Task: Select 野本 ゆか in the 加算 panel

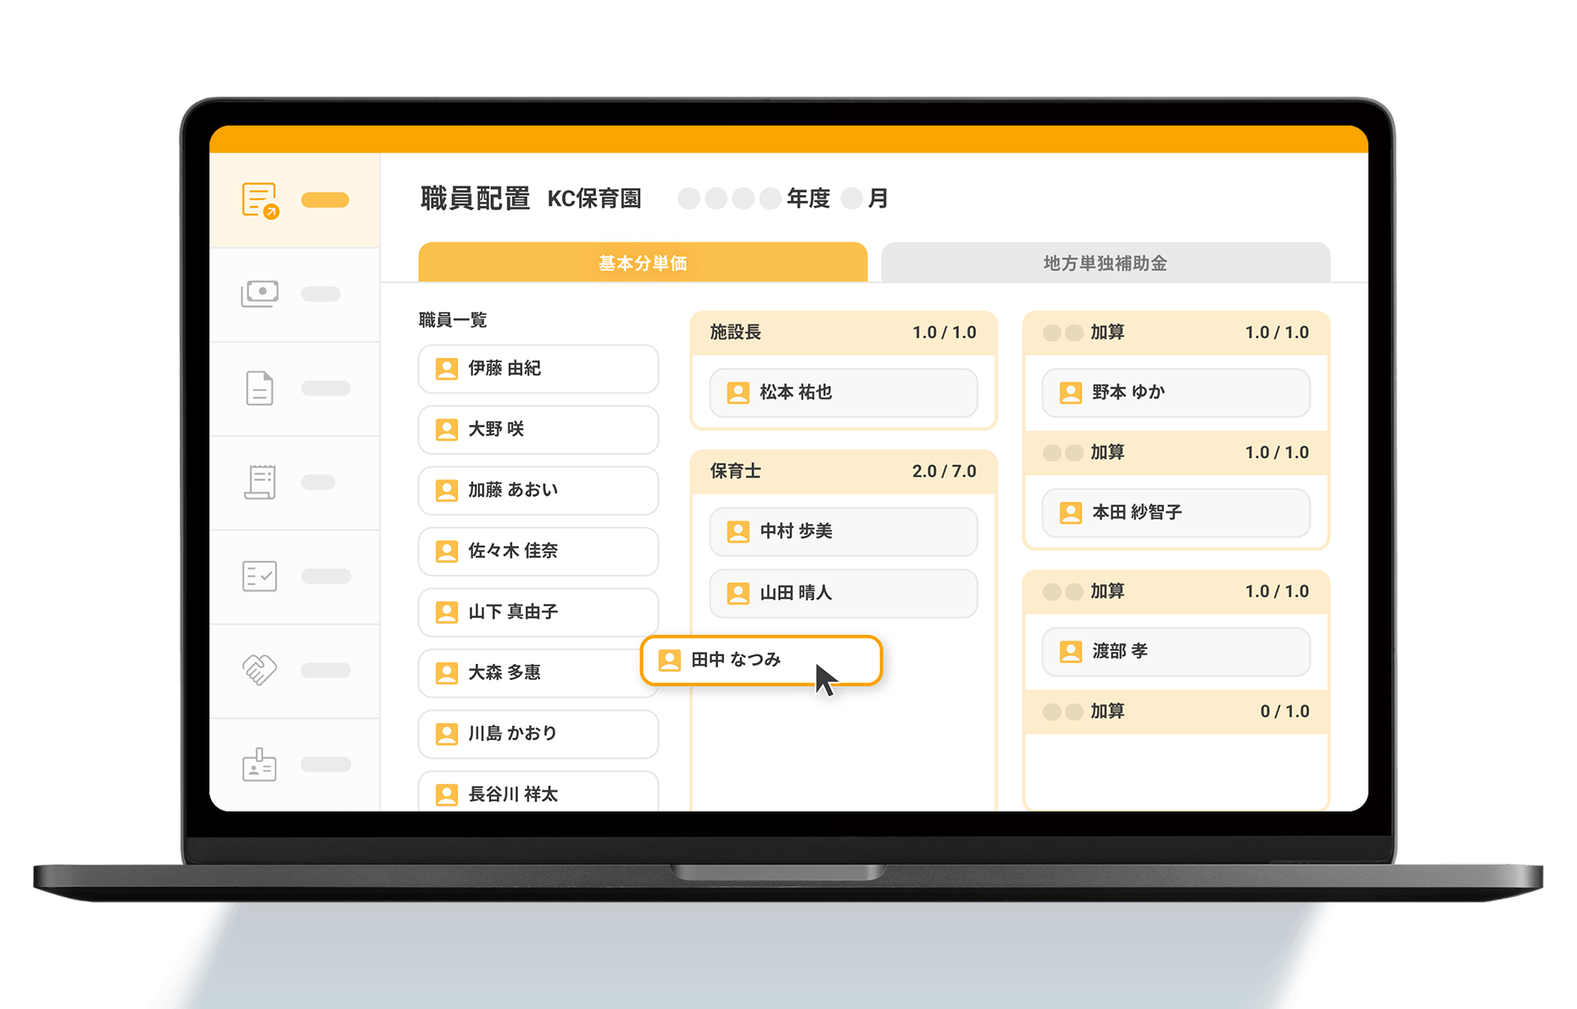Action: tap(1175, 393)
